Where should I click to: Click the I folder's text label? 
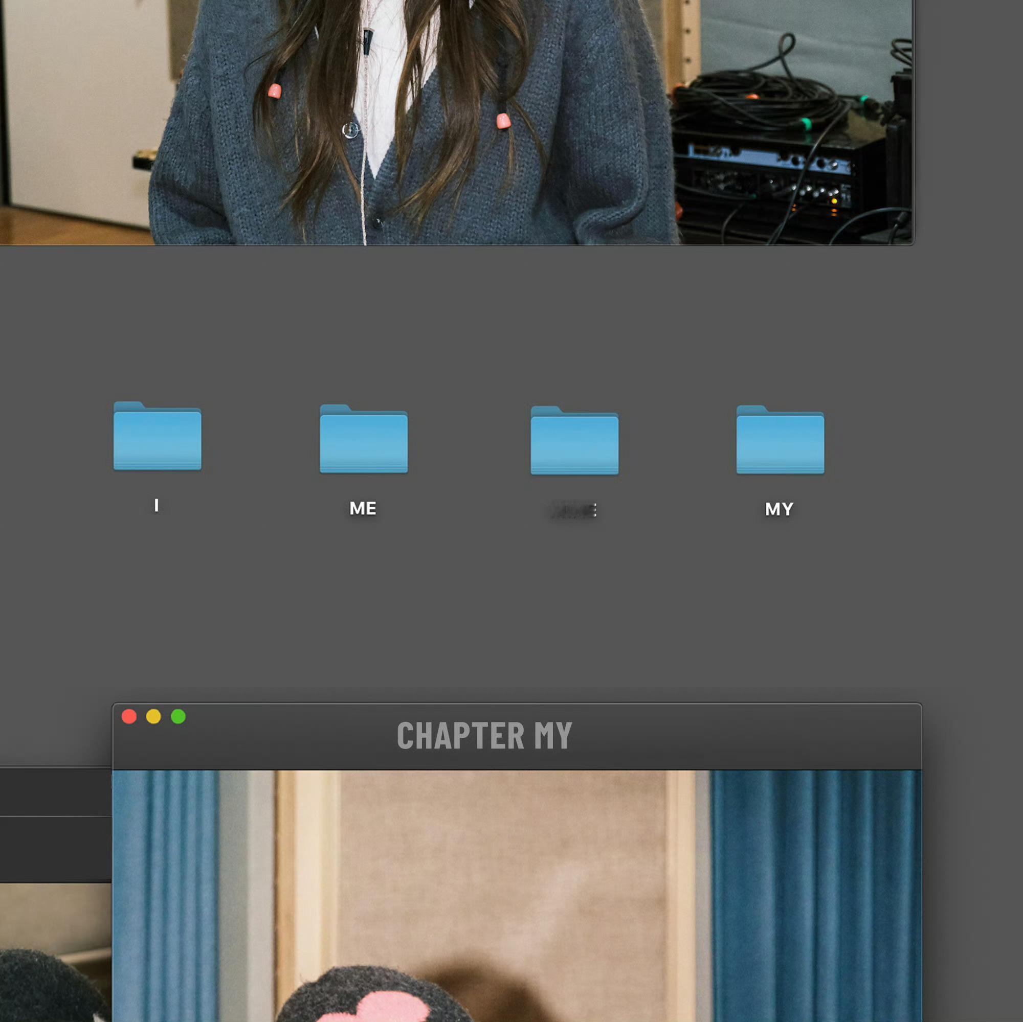coord(156,506)
